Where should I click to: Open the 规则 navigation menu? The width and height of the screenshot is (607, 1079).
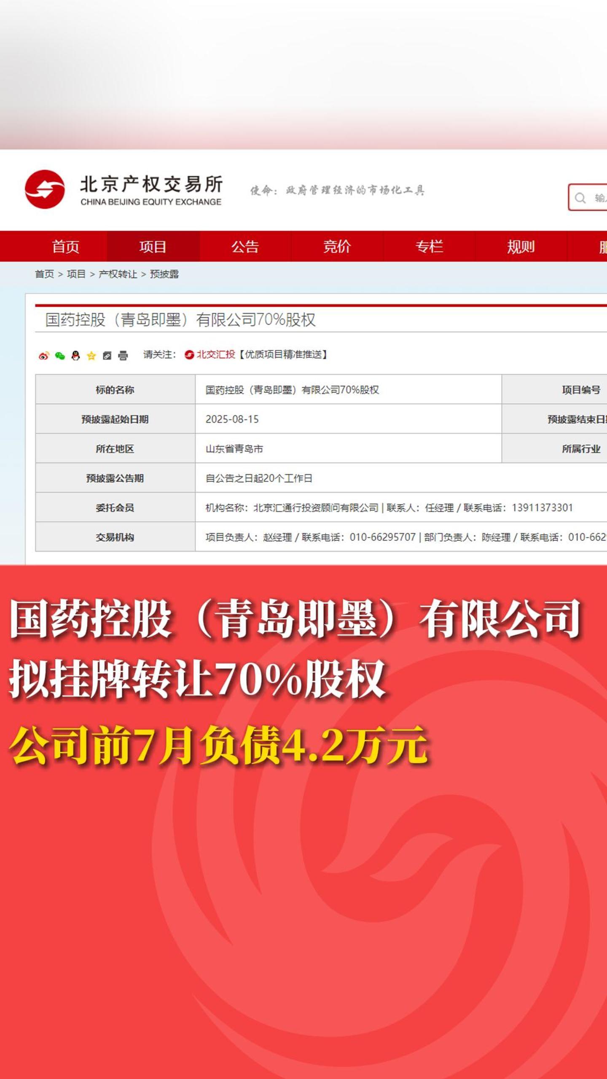point(521,246)
